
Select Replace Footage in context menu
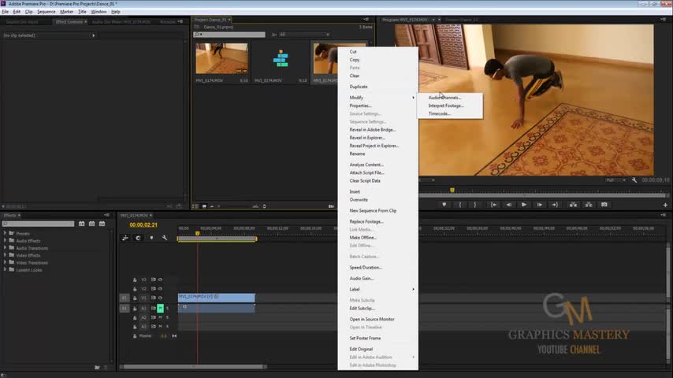(366, 221)
